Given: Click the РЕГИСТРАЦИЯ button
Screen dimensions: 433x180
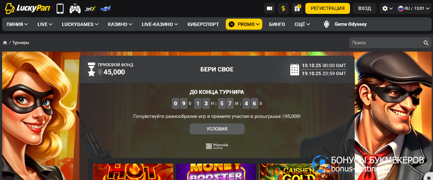Looking at the screenshot, I should [328, 8].
